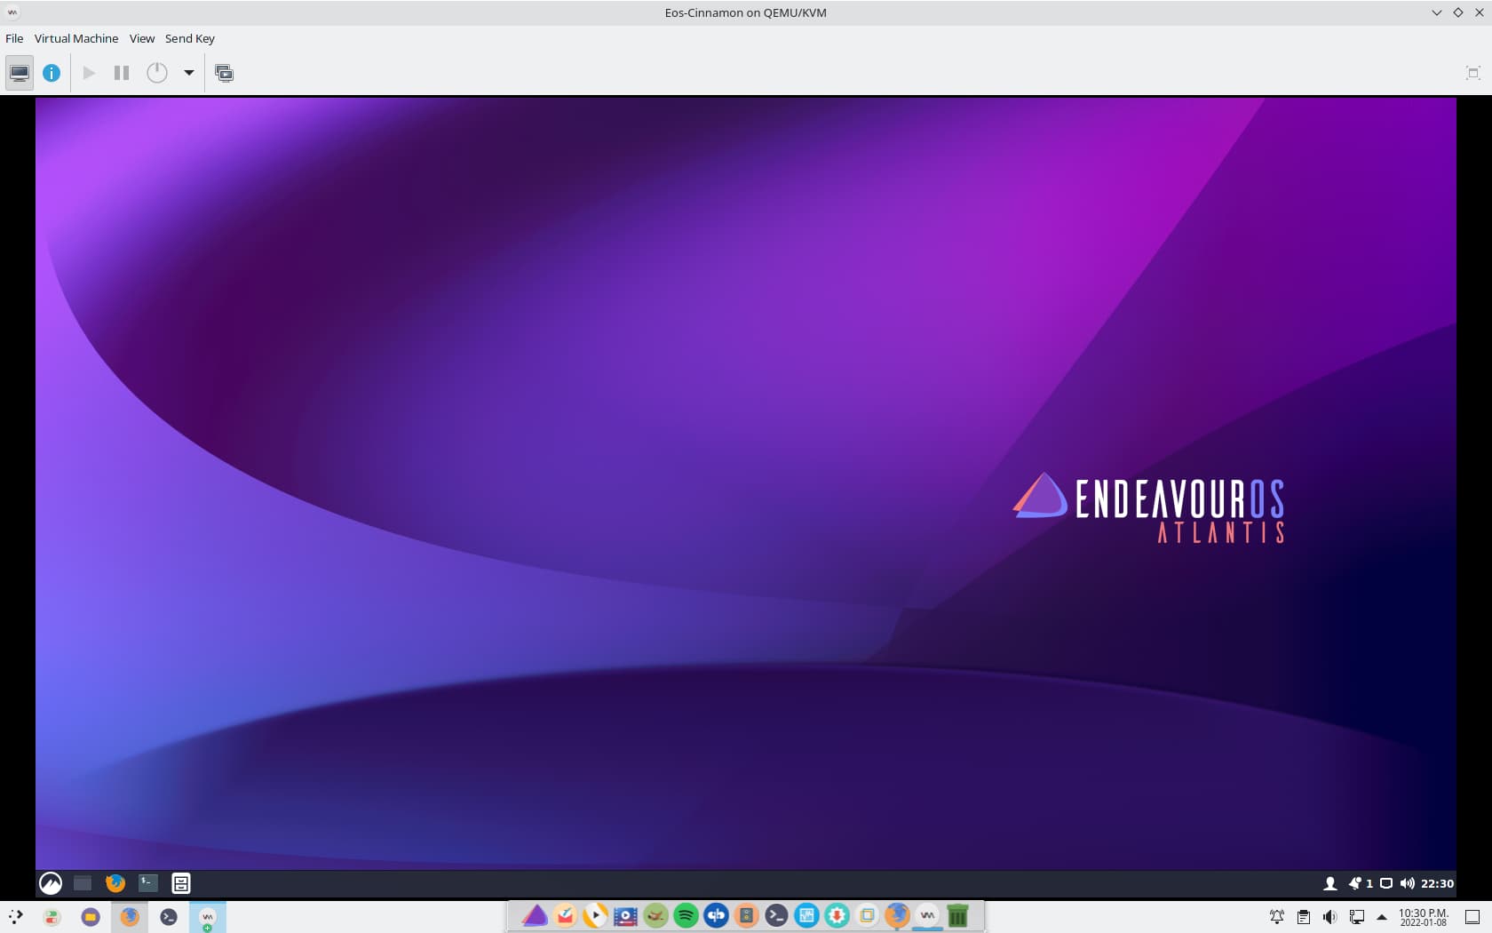Launch Firefox from the guest Cinnamon panel

[115, 883]
